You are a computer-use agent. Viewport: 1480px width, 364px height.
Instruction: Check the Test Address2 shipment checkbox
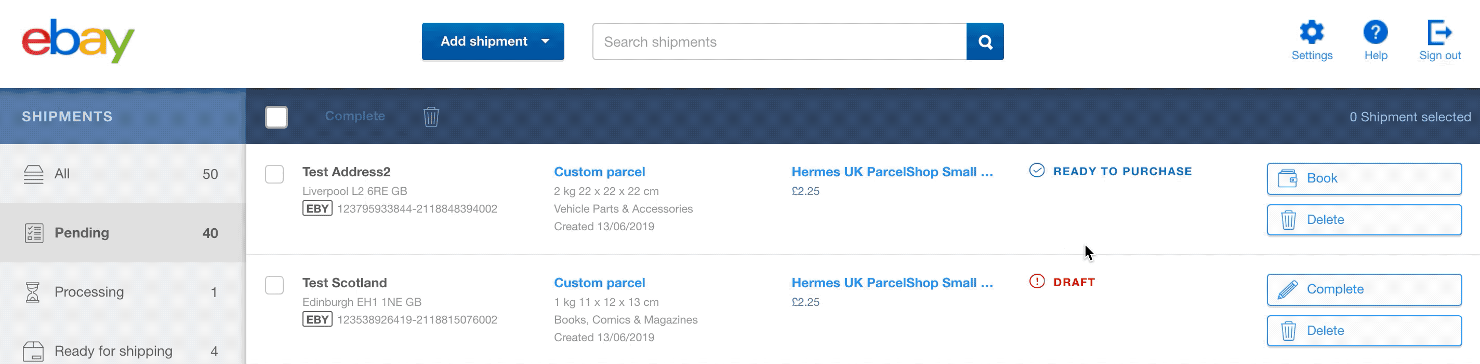point(274,174)
